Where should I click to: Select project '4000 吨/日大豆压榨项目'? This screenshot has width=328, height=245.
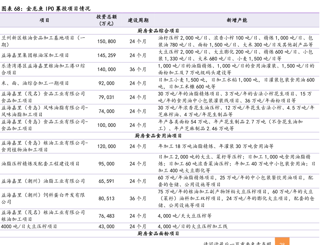pyautogui.click(x=29, y=226)
